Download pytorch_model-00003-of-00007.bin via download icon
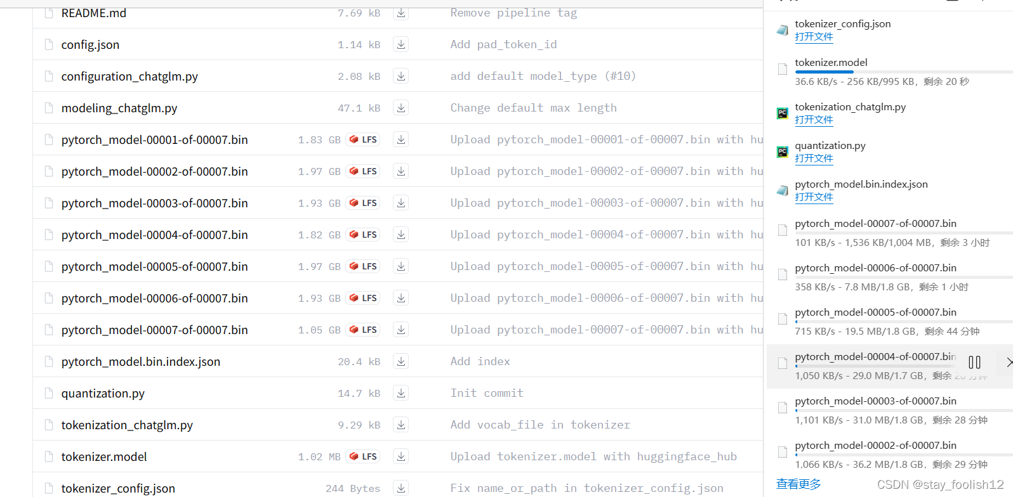The height and width of the screenshot is (497, 1013). (x=401, y=203)
